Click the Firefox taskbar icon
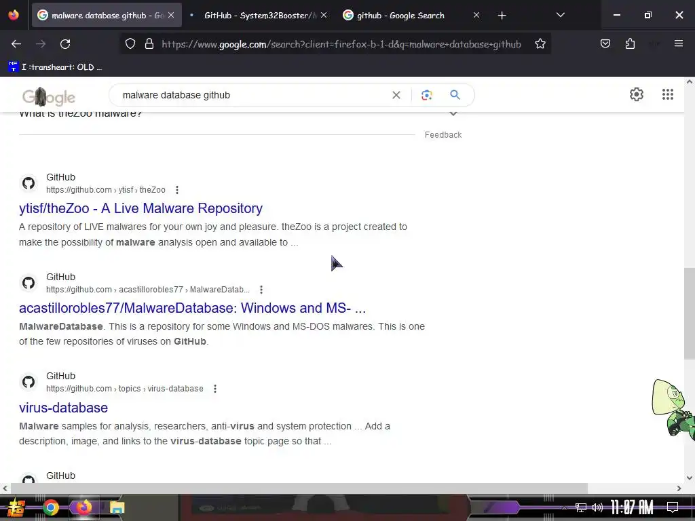695x521 pixels. (83, 507)
